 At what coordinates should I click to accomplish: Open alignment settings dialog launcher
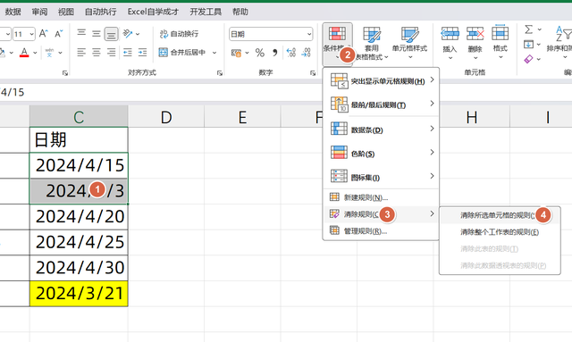(x=220, y=73)
